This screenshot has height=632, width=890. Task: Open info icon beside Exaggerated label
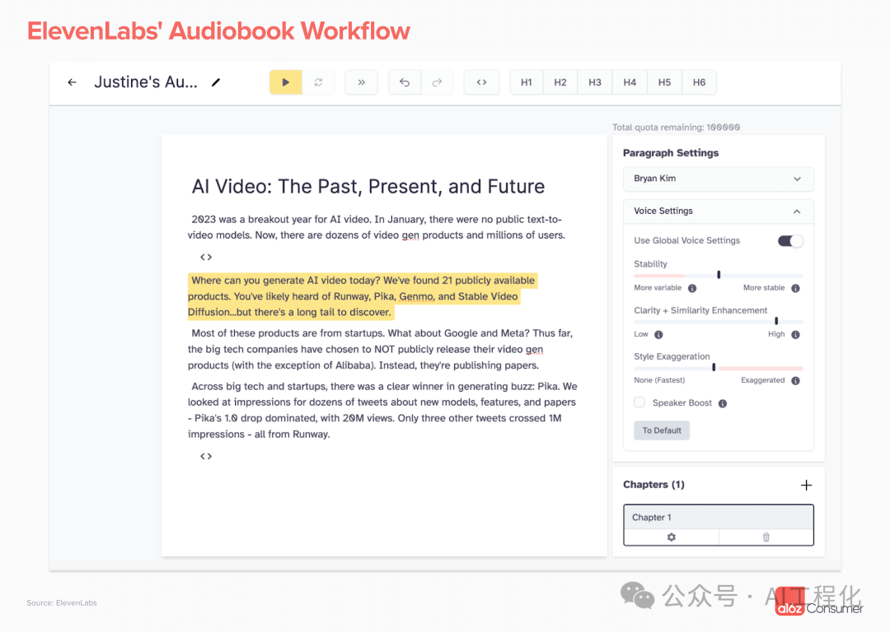click(796, 380)
